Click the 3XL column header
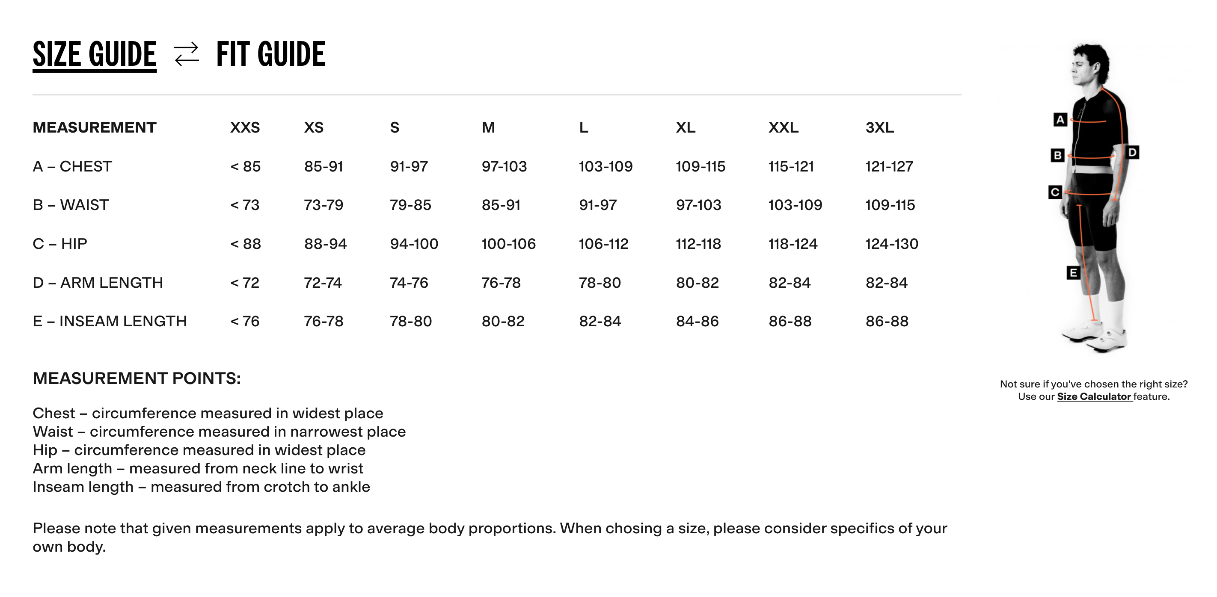Screen dimensions: 1217x597 [879, 127]
